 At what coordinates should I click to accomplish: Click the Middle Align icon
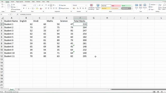click(x=49, y=5)
